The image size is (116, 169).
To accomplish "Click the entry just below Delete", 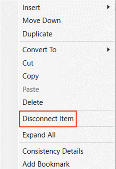I will [x=48, y=119].
